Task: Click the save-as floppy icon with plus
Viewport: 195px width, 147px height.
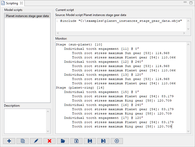Action: pos(103,141)
